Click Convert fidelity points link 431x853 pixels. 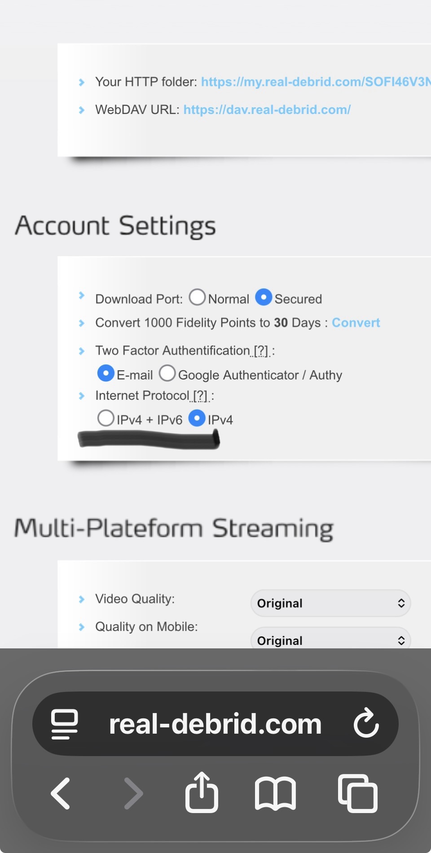coord(356,323)
